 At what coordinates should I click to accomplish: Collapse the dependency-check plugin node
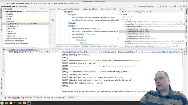pyautogui.click(x=123, y=27)
